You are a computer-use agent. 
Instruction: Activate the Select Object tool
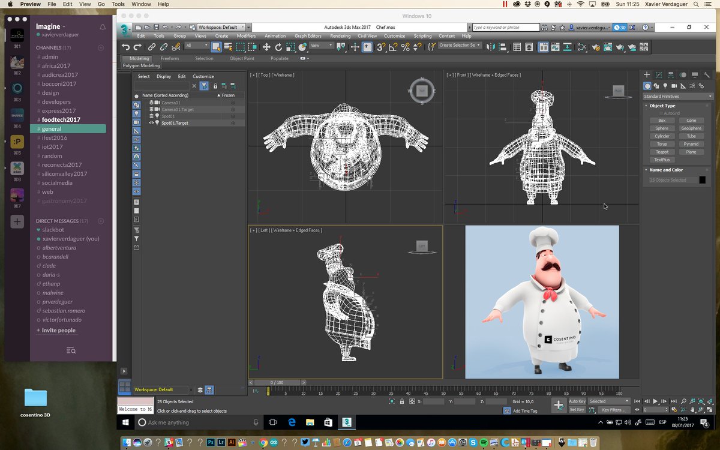[217, 47]
